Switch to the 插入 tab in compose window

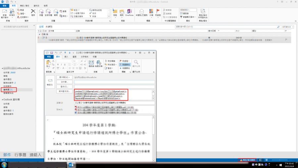(66, 57)
